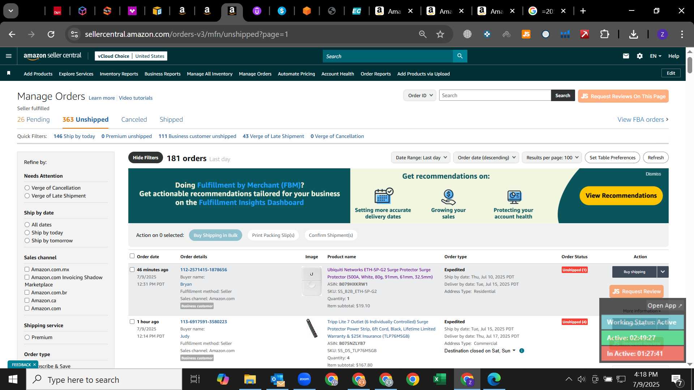Open the messages envelope icon
Viewport: 694px width, 390px height.
click(626, 56)
